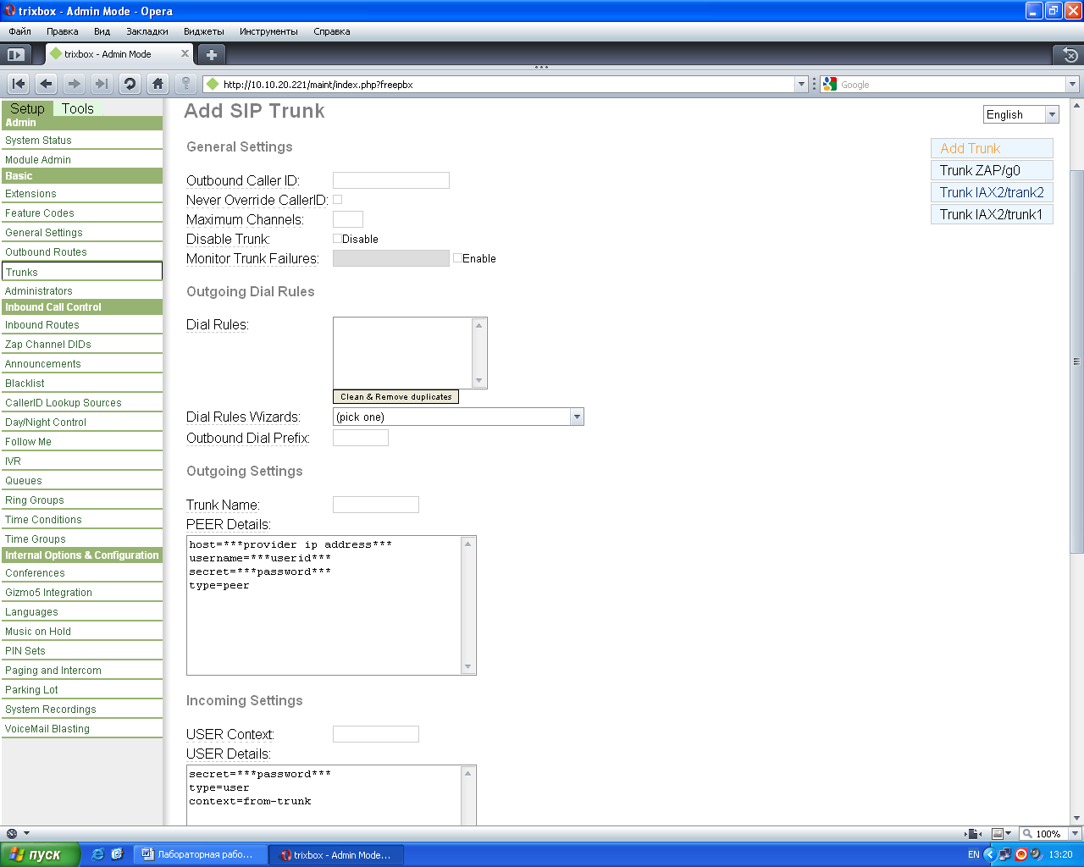This screenshot has width=1084, height=867.
Task: Click the Rewind navigation button
Action: tap(19, 84)
